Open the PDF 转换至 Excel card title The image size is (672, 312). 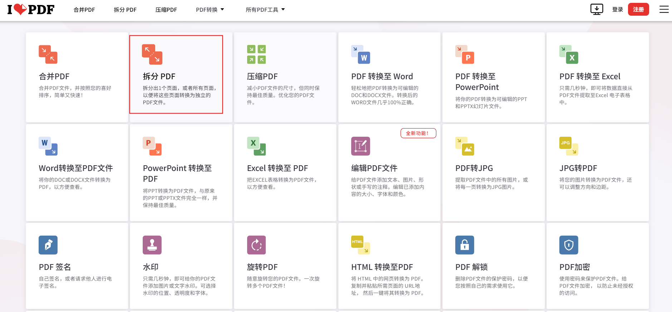pos(590,76)
